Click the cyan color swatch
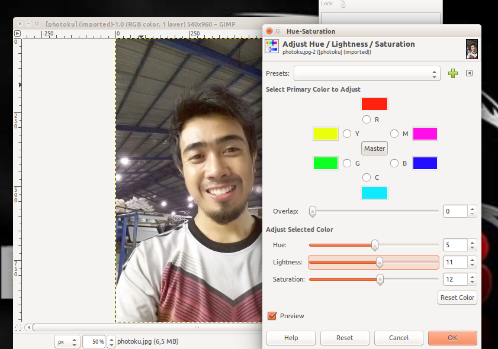This screenshot has height=349, width=498. [374, 192]
